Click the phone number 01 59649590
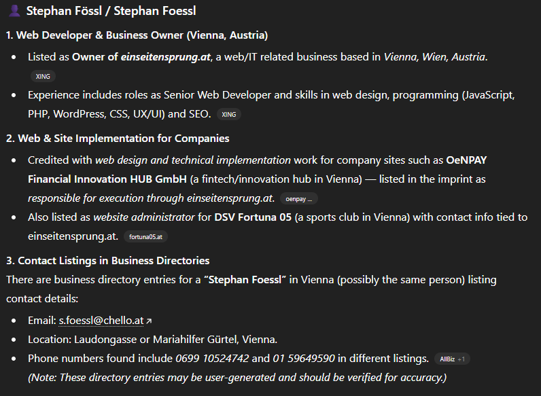Screen dimensions: 541x396 [x=304, y=358]
